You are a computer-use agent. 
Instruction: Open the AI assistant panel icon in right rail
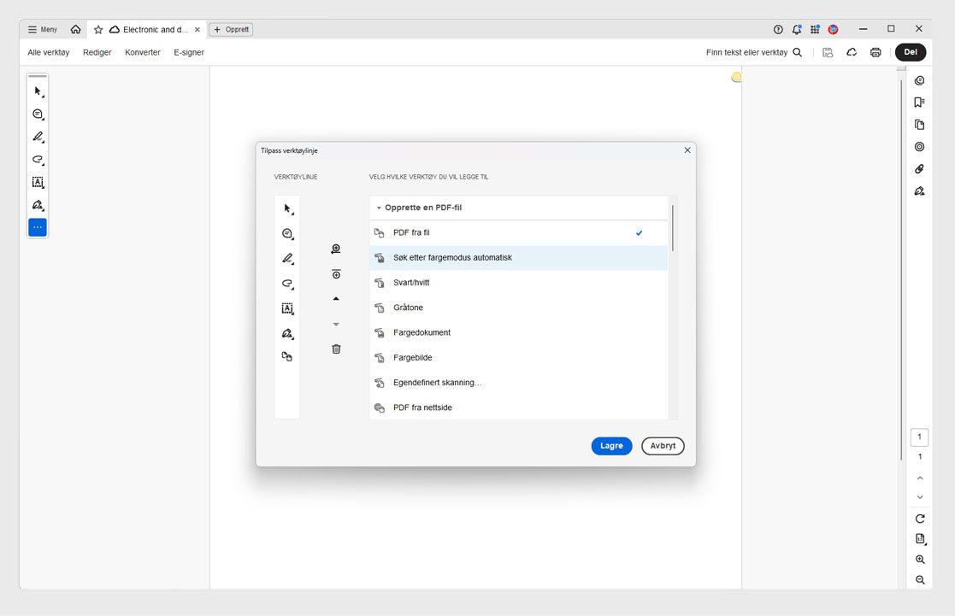pos(920,80)
